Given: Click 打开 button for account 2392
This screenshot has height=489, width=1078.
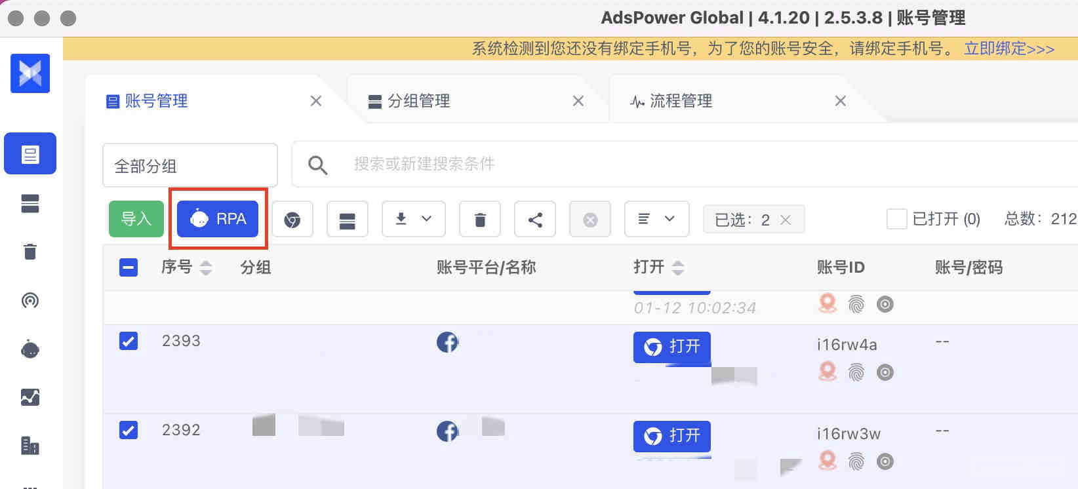Looking at the screenshot, I should click(x=672, y=436).
